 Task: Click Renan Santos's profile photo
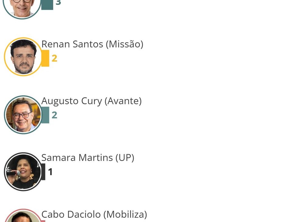(23, 57)
